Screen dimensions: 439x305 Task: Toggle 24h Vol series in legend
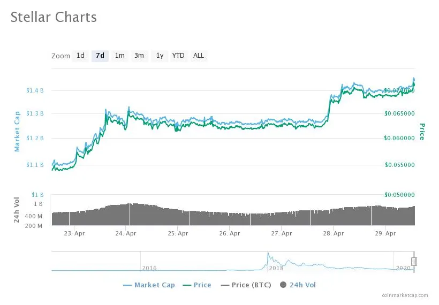pyautogui.click(x=302, y=285)
